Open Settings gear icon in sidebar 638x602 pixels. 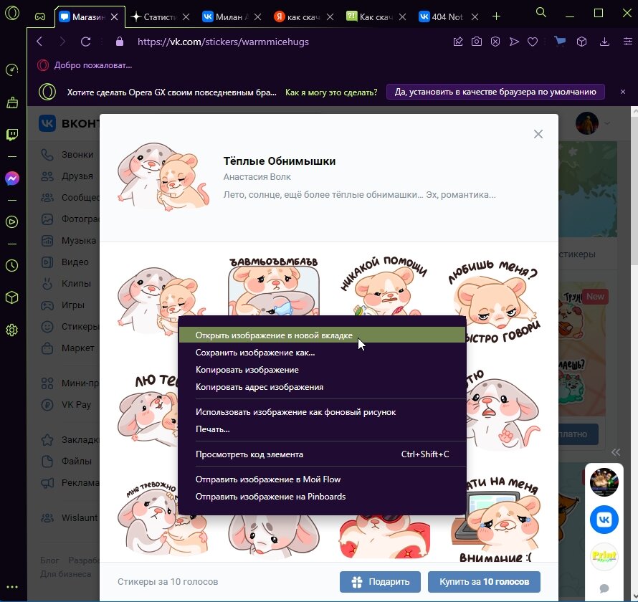pyautogui.click(x=12, y=330)
